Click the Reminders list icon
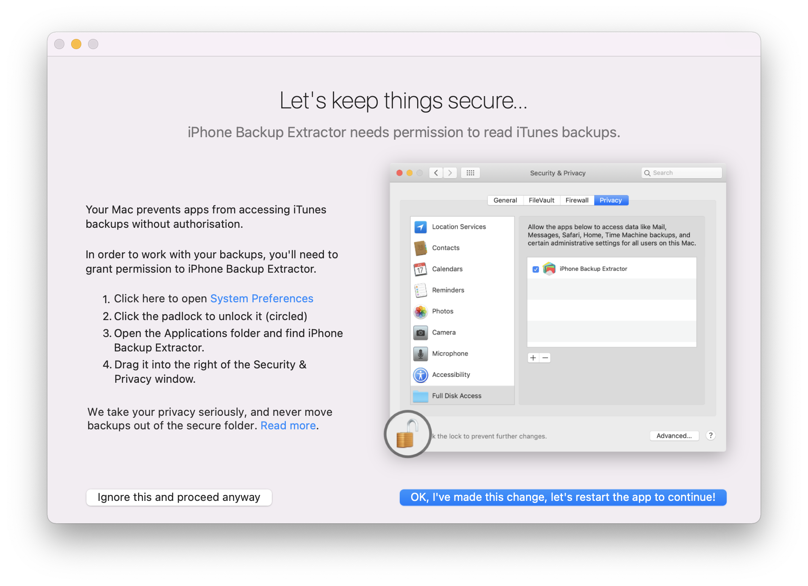 point(420,290)
